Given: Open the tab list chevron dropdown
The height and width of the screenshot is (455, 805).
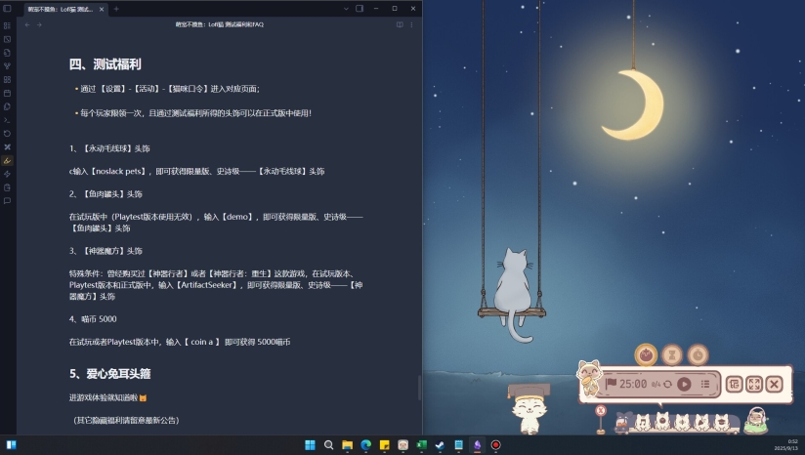Looking at the screenshot, I should click(346, 9).
